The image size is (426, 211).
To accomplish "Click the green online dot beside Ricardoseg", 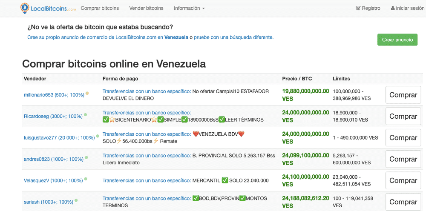I will [x=85, y=115].
